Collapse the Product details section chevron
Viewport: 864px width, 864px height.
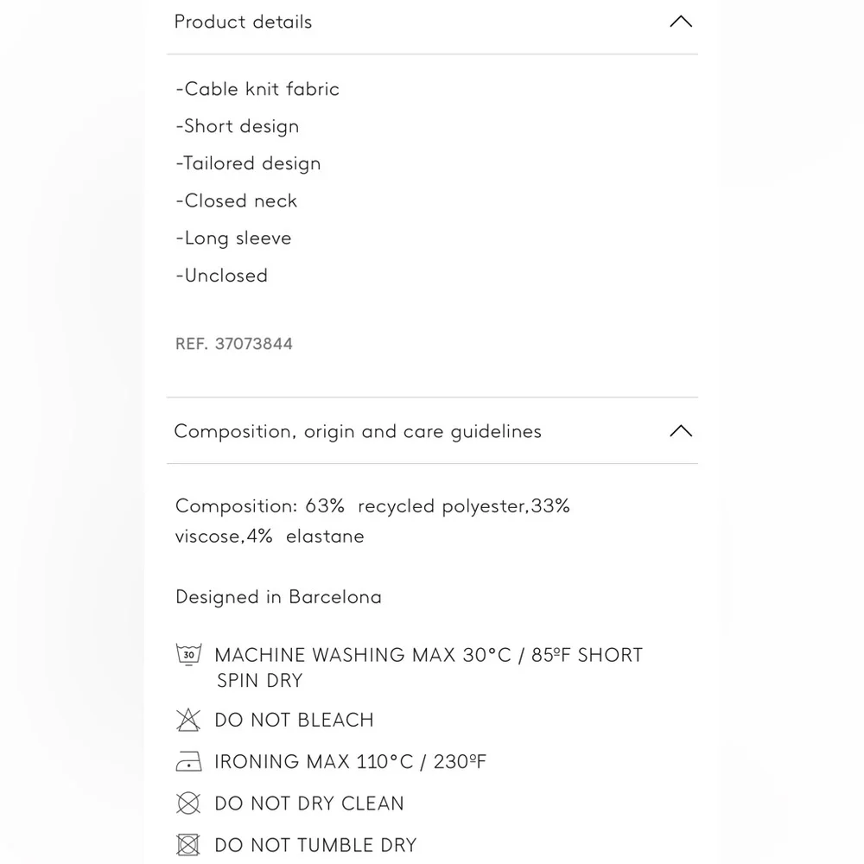pyautogui.click(x=681, y=22)
